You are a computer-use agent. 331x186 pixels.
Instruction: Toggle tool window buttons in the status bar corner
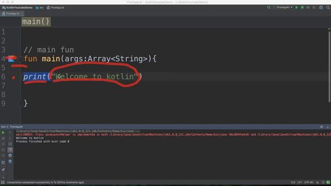click(3, 182)
